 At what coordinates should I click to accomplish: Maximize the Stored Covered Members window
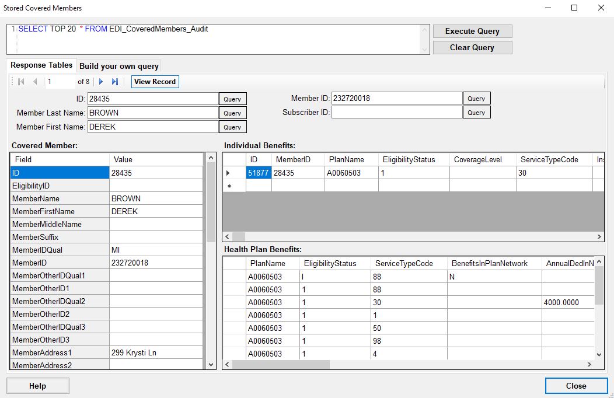click(574, 8)
